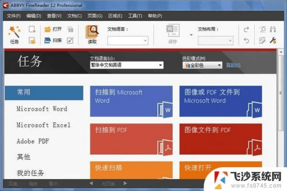Select the Microsoft Excel task category
The width and height of the screenshot is (287, 191).
point(44,125)
